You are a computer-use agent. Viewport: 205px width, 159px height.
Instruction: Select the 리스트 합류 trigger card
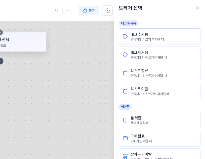159,73
